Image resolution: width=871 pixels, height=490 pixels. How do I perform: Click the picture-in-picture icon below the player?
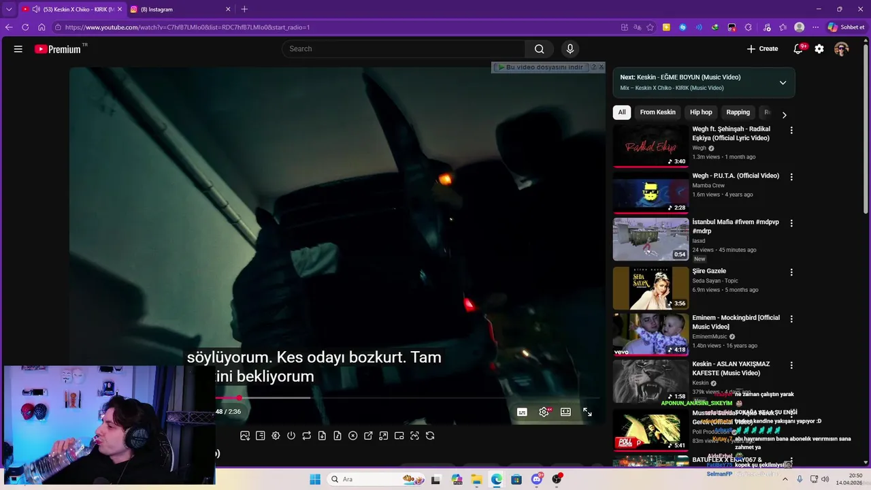384,436
